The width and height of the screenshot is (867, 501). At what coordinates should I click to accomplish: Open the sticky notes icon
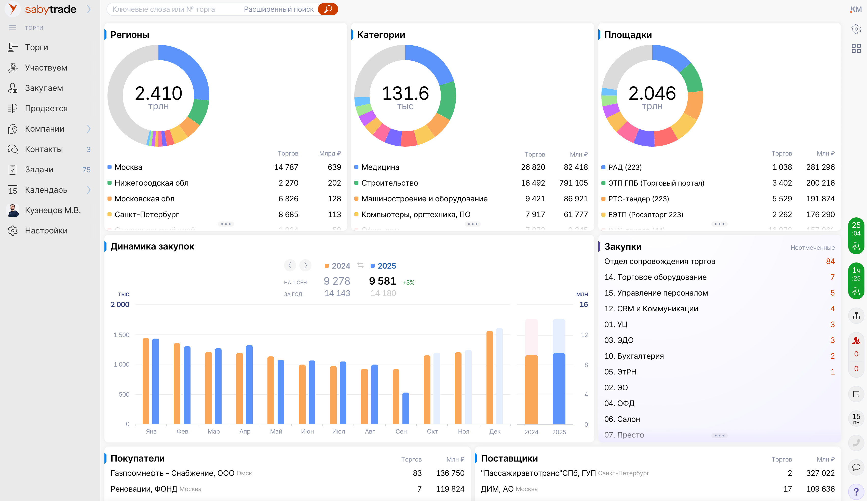point(856,394)
